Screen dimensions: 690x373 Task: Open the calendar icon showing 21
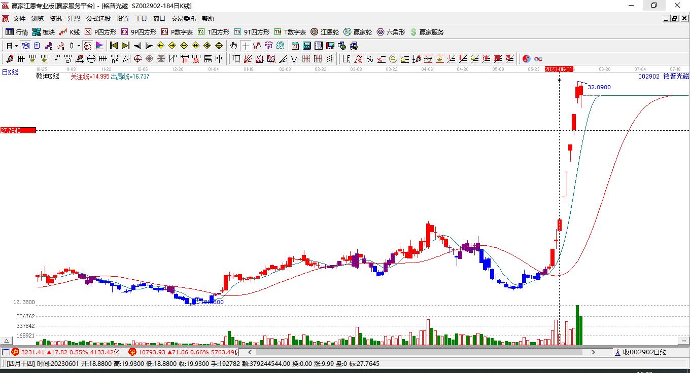[295, 46]
